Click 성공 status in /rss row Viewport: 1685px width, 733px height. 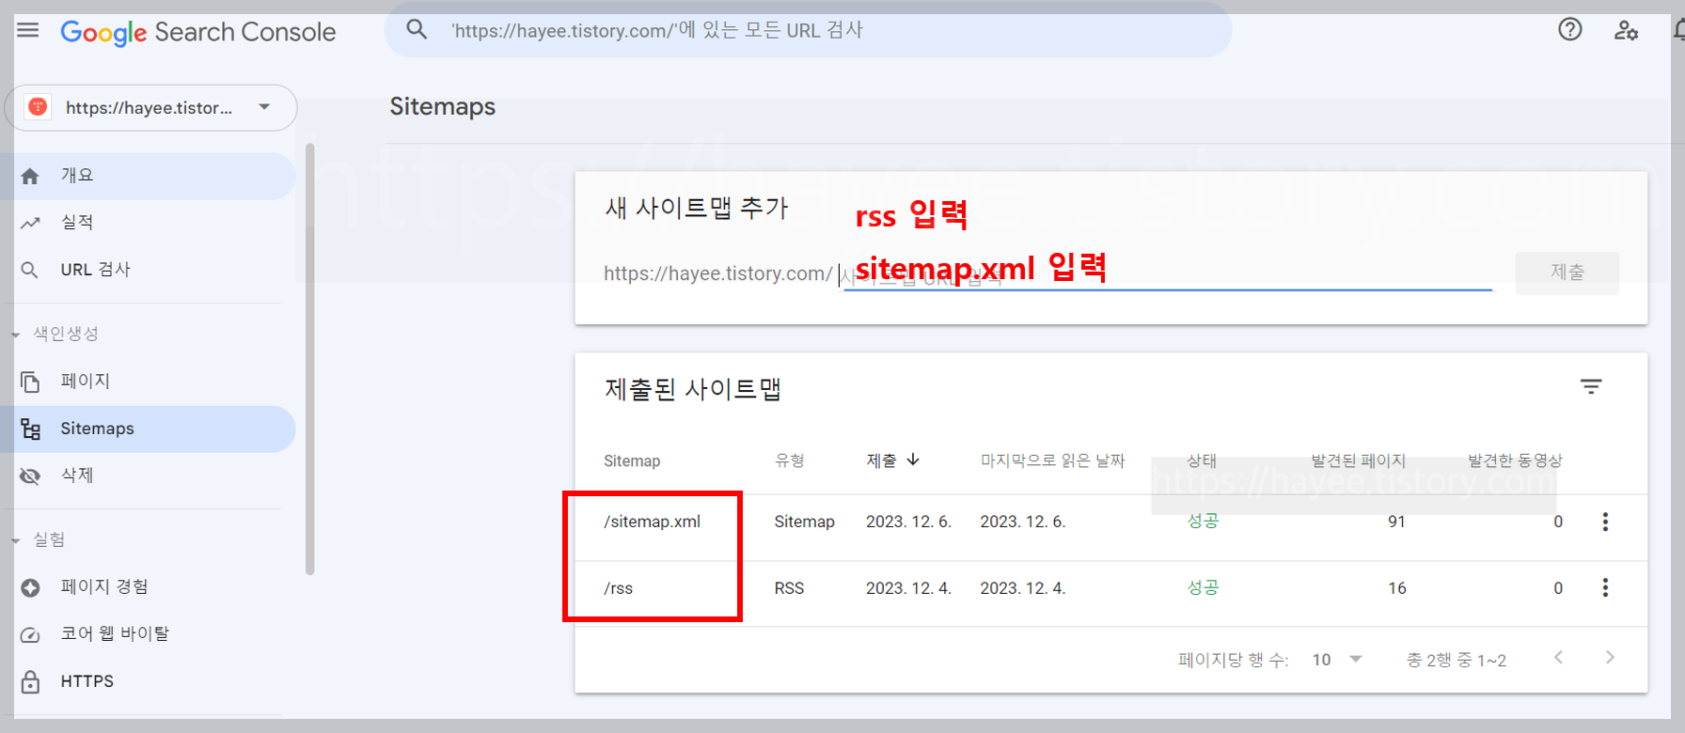pos(1203,587)
